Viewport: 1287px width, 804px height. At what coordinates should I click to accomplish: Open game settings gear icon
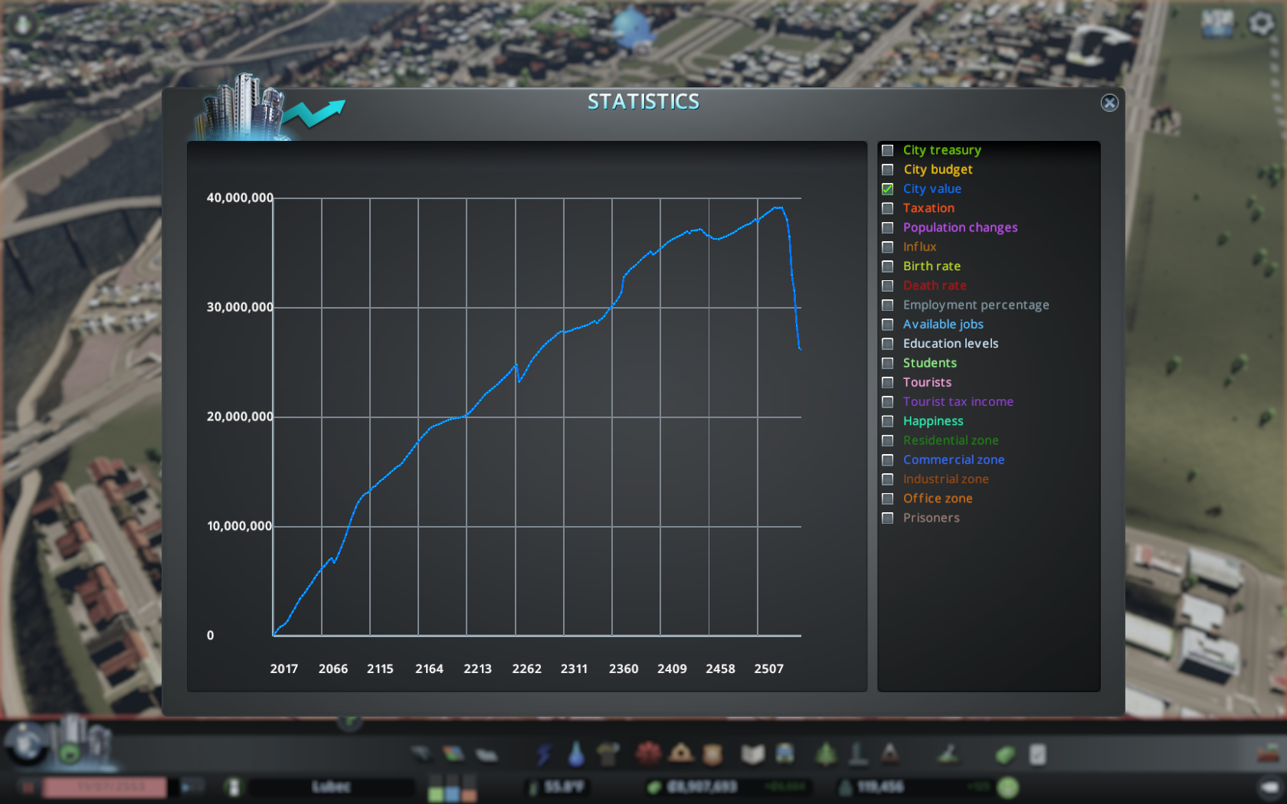pyautogui.click(x=1261, y=23)
